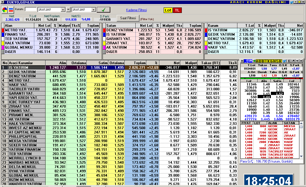
Task: Select the YAPI KREDI YAT. row
Action: (119, 98)
